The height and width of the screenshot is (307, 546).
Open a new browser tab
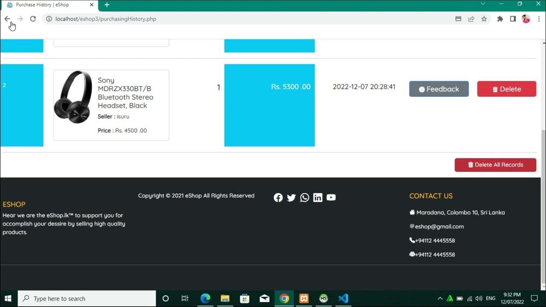click(107, 5)
